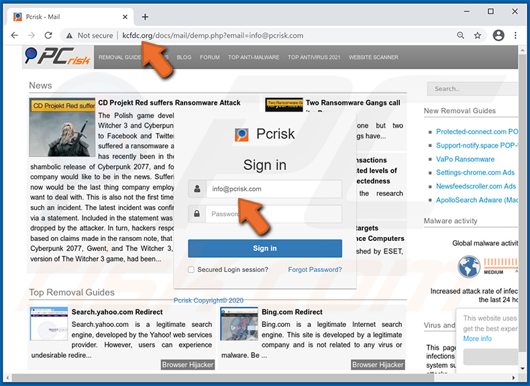This screenshot has width=530, height=386.
Task: Click the padlock icon beside password field
Action: tap(197, 213)
